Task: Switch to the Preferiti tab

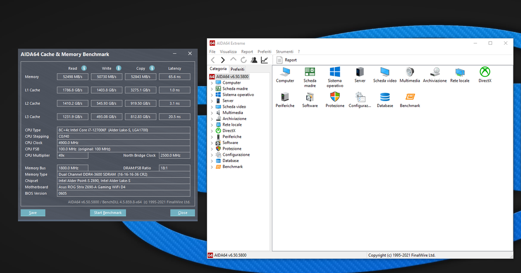Action: click(238, 69)
